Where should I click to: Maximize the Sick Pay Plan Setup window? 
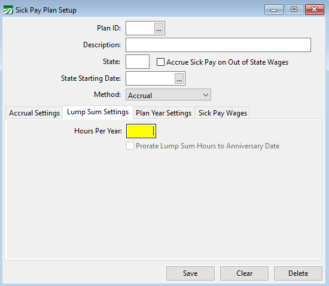[294, 10]
